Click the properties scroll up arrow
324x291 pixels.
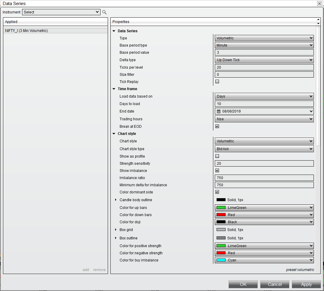(318, 19)
